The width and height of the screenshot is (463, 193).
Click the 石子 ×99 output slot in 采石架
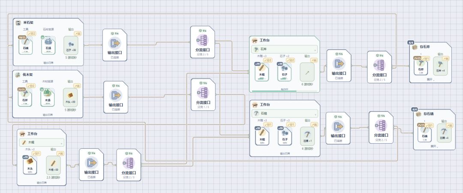pyautogui.click(x=71, y=45)
